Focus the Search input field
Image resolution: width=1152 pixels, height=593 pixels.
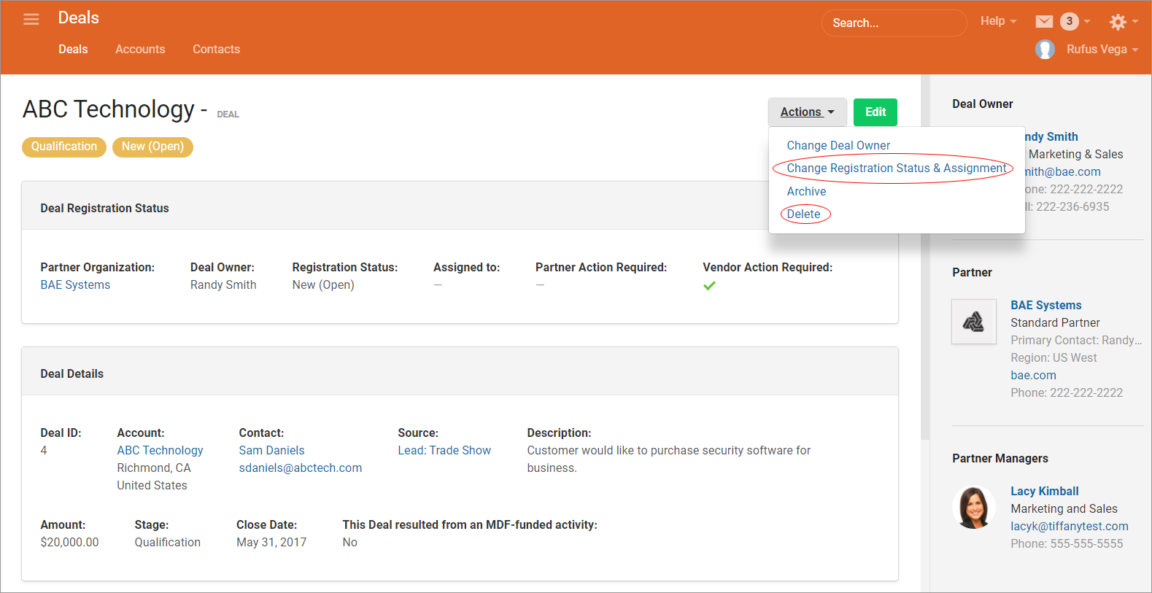click(x=894, y=23)
